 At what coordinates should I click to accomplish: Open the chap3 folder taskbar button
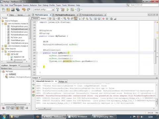click(x=22, y=117)
